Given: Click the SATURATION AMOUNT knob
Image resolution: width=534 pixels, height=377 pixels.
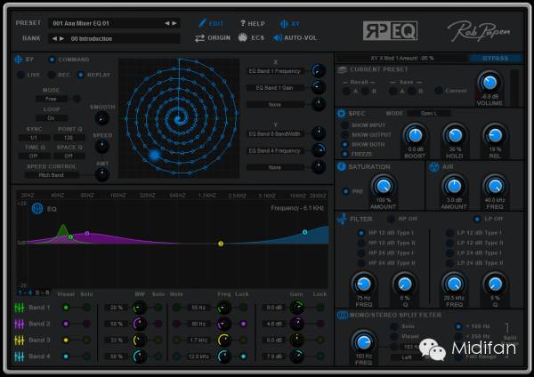Looking at the screenshot, I should coord(383,186).
